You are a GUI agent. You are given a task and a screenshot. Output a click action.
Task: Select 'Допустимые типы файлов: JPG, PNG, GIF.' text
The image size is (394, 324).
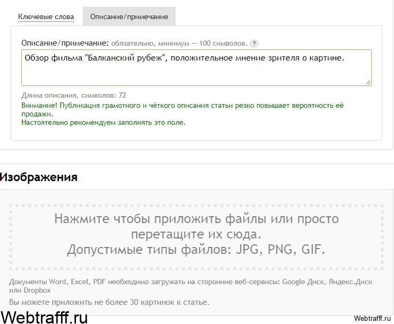196,250
